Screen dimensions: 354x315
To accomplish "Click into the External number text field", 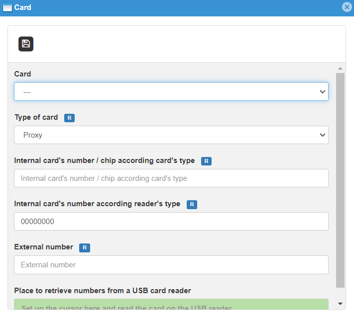I will 171,264.
